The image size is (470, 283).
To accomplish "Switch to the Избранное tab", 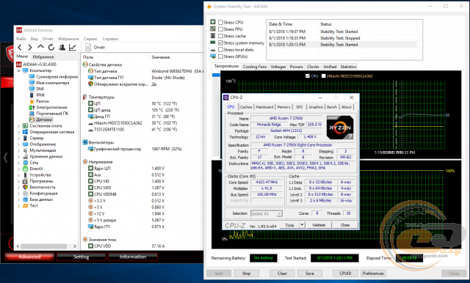I will (43, 57).
